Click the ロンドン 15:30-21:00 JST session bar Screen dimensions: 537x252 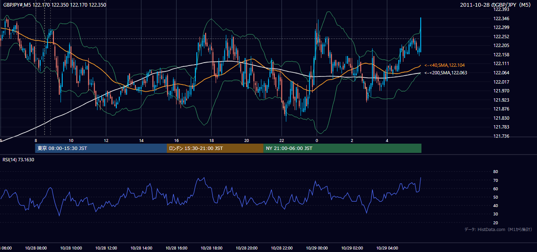[x=215, y=148]
